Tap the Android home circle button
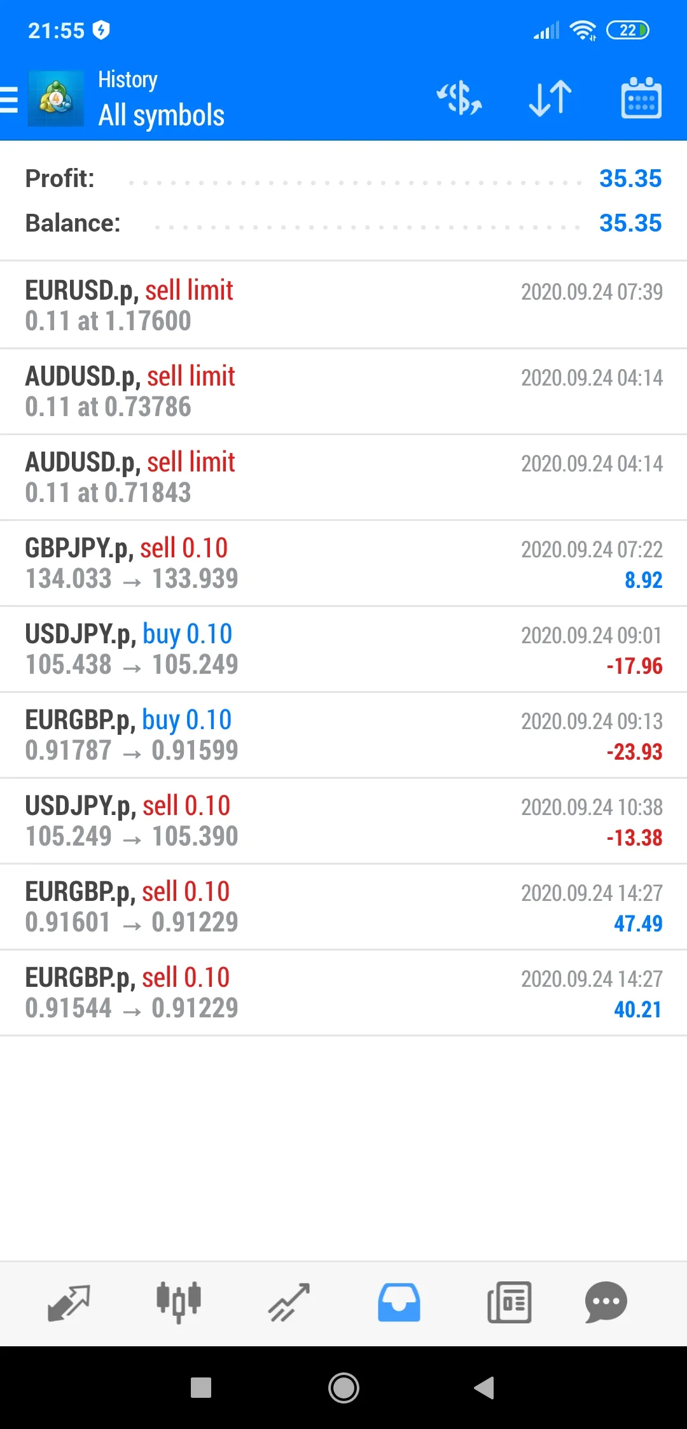 point(343,1388)
